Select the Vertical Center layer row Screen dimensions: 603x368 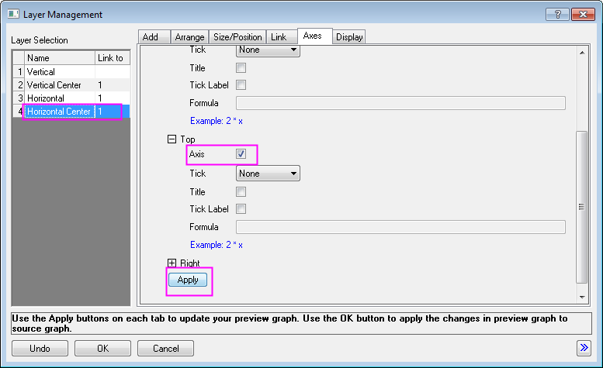tap(53, 84)
